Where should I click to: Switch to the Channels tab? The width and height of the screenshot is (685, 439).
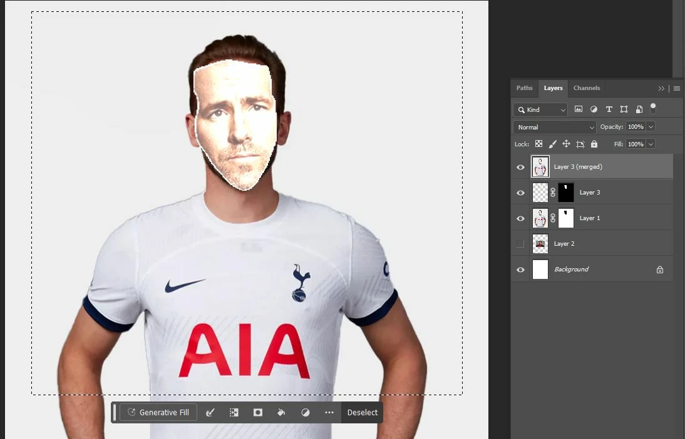tap(586, 88)
